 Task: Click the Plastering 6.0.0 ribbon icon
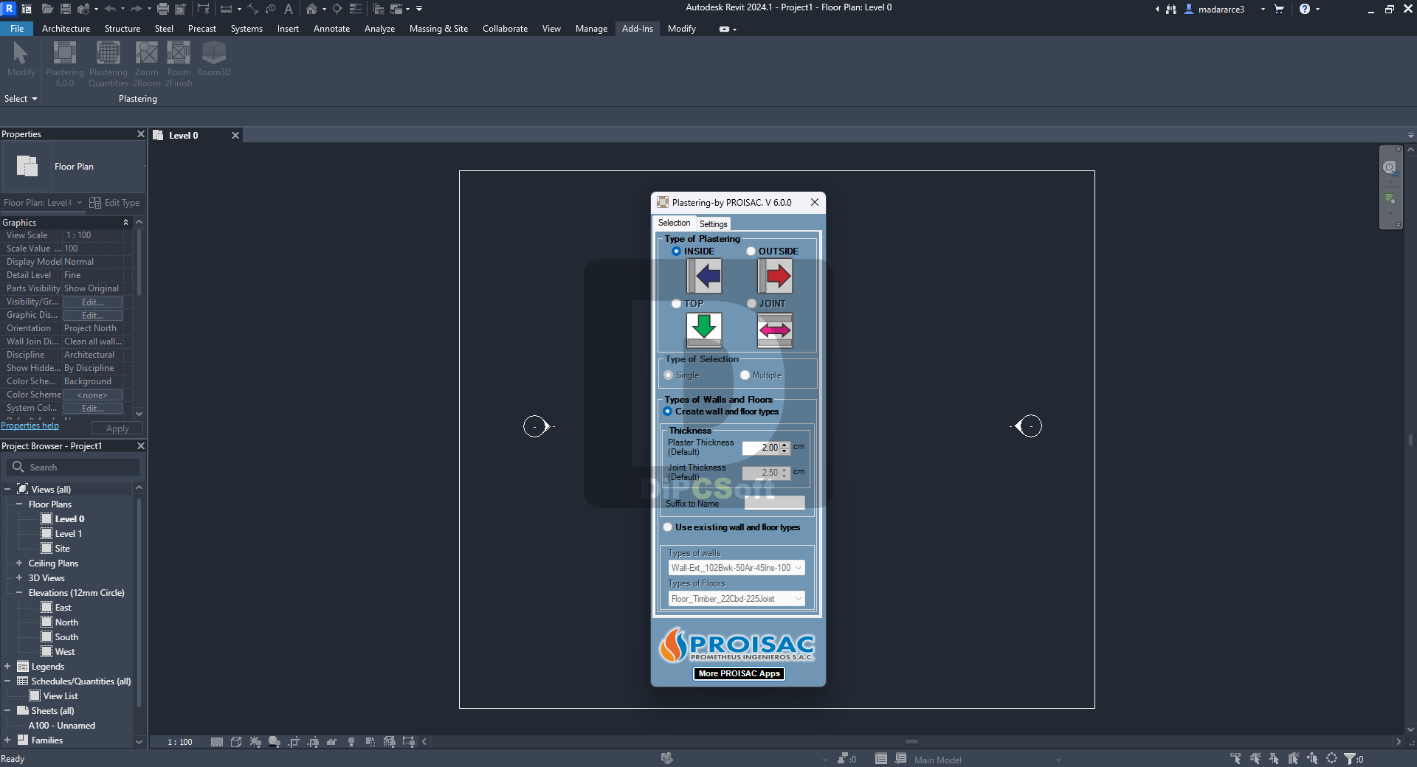65,52
